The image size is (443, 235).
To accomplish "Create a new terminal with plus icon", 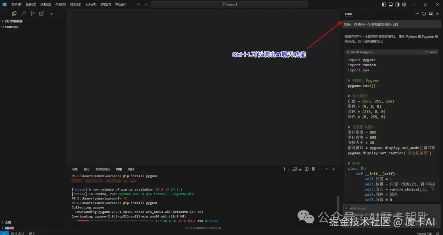I will coord(284,169).
